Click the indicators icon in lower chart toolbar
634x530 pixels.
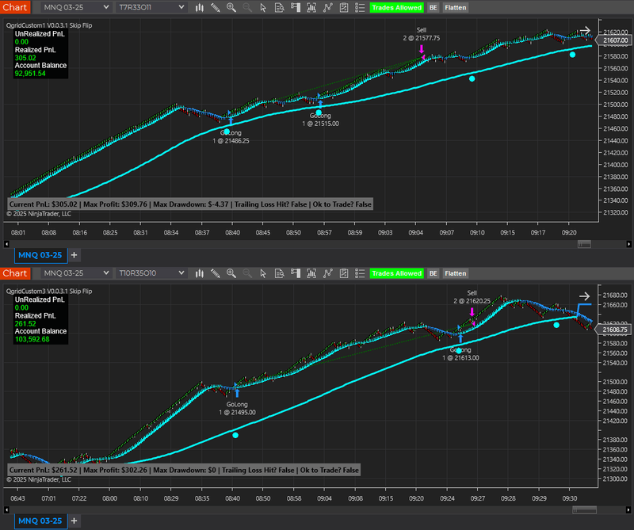310,273
